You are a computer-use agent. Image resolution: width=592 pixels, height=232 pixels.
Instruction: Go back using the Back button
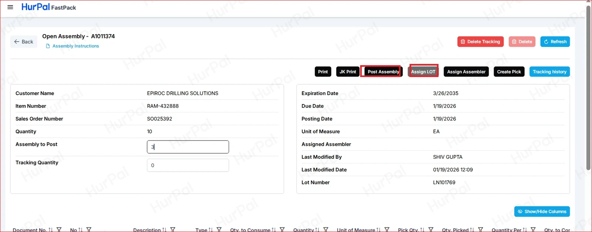click(24, 42)
